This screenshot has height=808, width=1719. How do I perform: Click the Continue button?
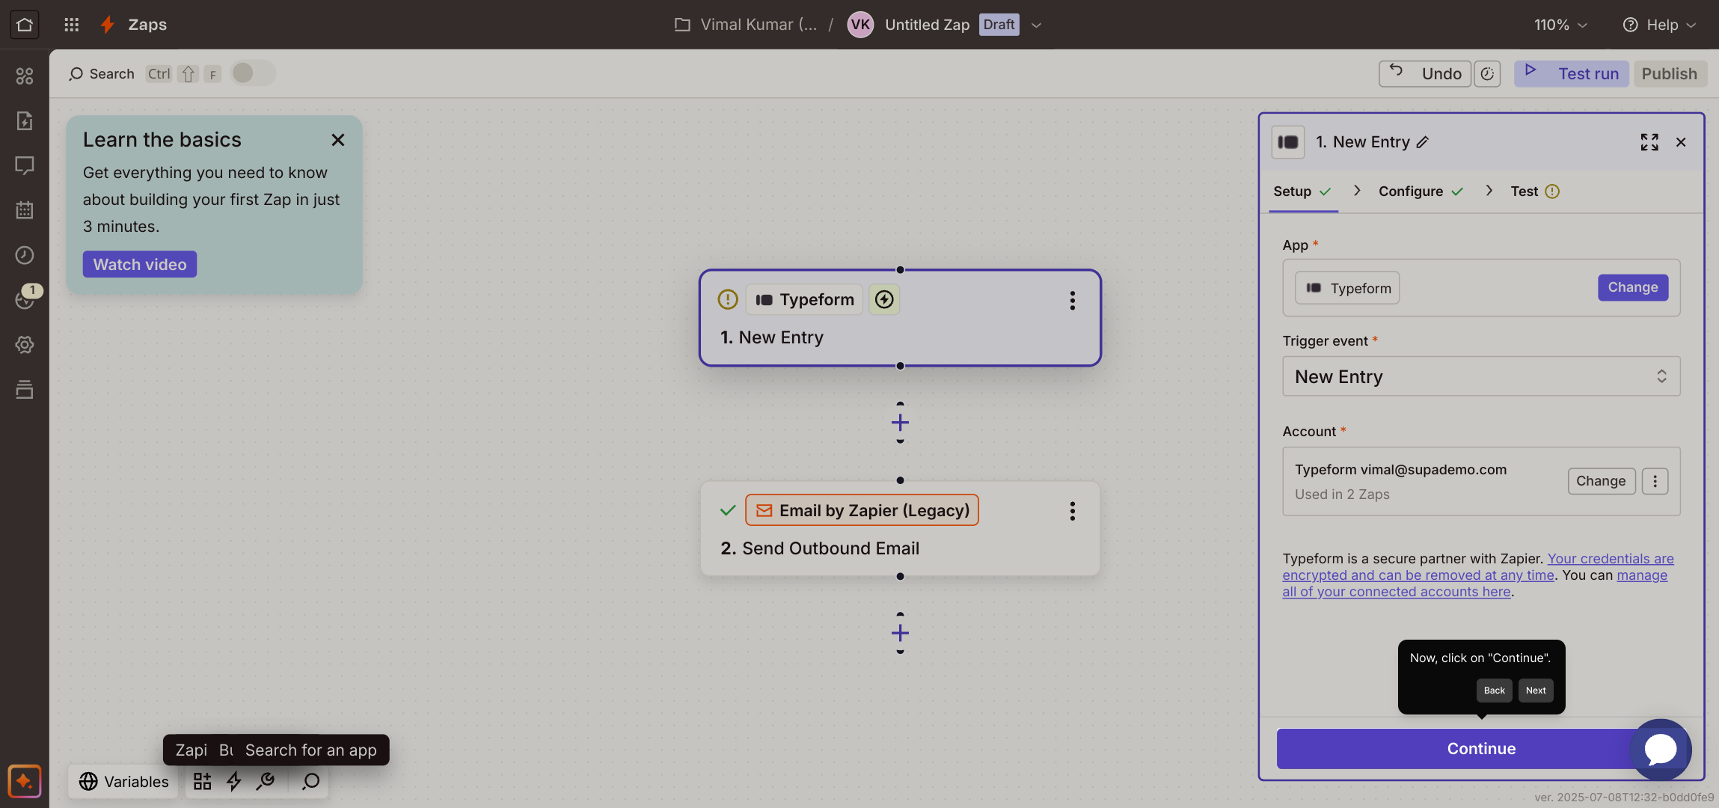click(x=1480, y=748)
